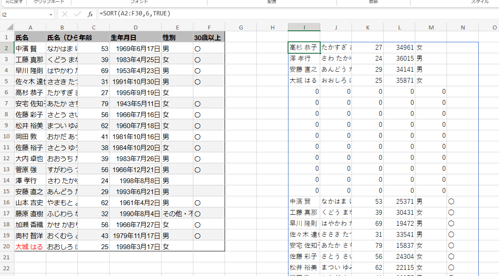Click date cell 1969年6月17日
Viewport: 499px width, 276px height.
coord(136,49)
